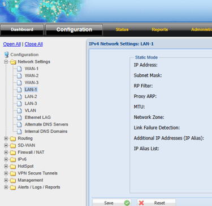Open Ethernet LAG settings
Image resolution: width=212 pixels, height=206 pixels.
38,118
